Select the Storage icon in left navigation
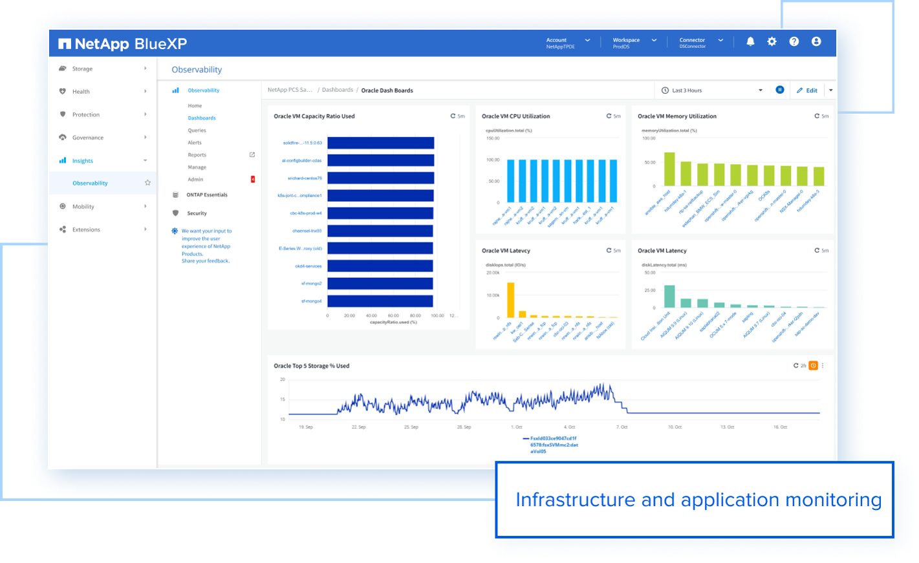Image resolution: width=919 pixels, height=563 pixels. [62, 69]
